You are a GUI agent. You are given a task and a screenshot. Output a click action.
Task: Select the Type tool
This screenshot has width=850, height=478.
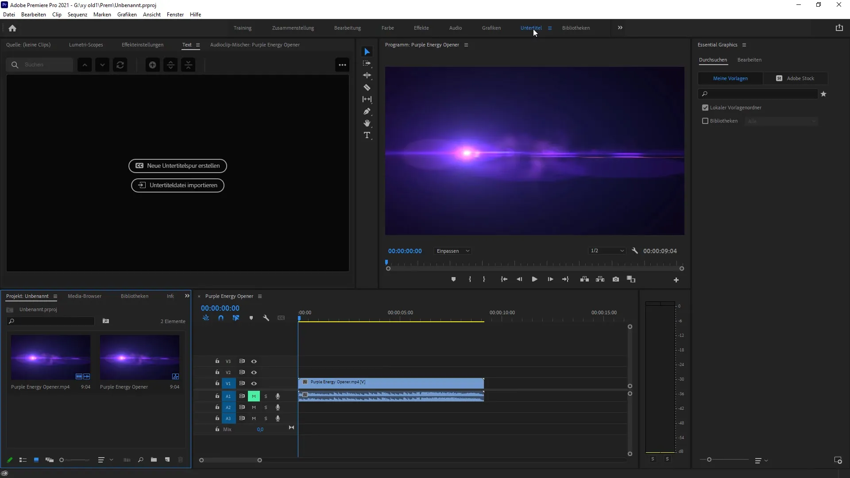point(367,135)
